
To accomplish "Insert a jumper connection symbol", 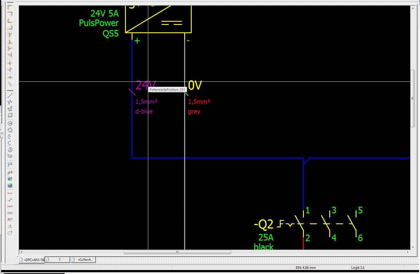I will pos(10,70).
